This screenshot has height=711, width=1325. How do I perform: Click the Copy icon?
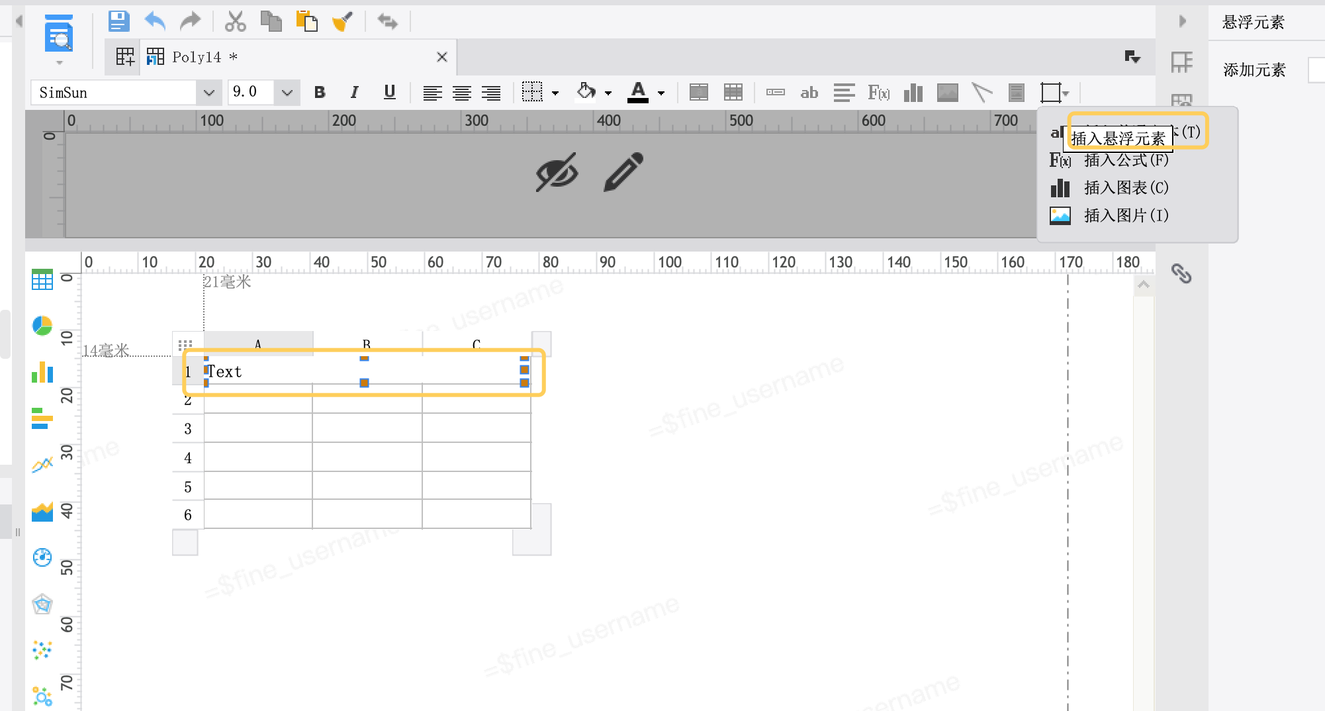coord(271,21)
